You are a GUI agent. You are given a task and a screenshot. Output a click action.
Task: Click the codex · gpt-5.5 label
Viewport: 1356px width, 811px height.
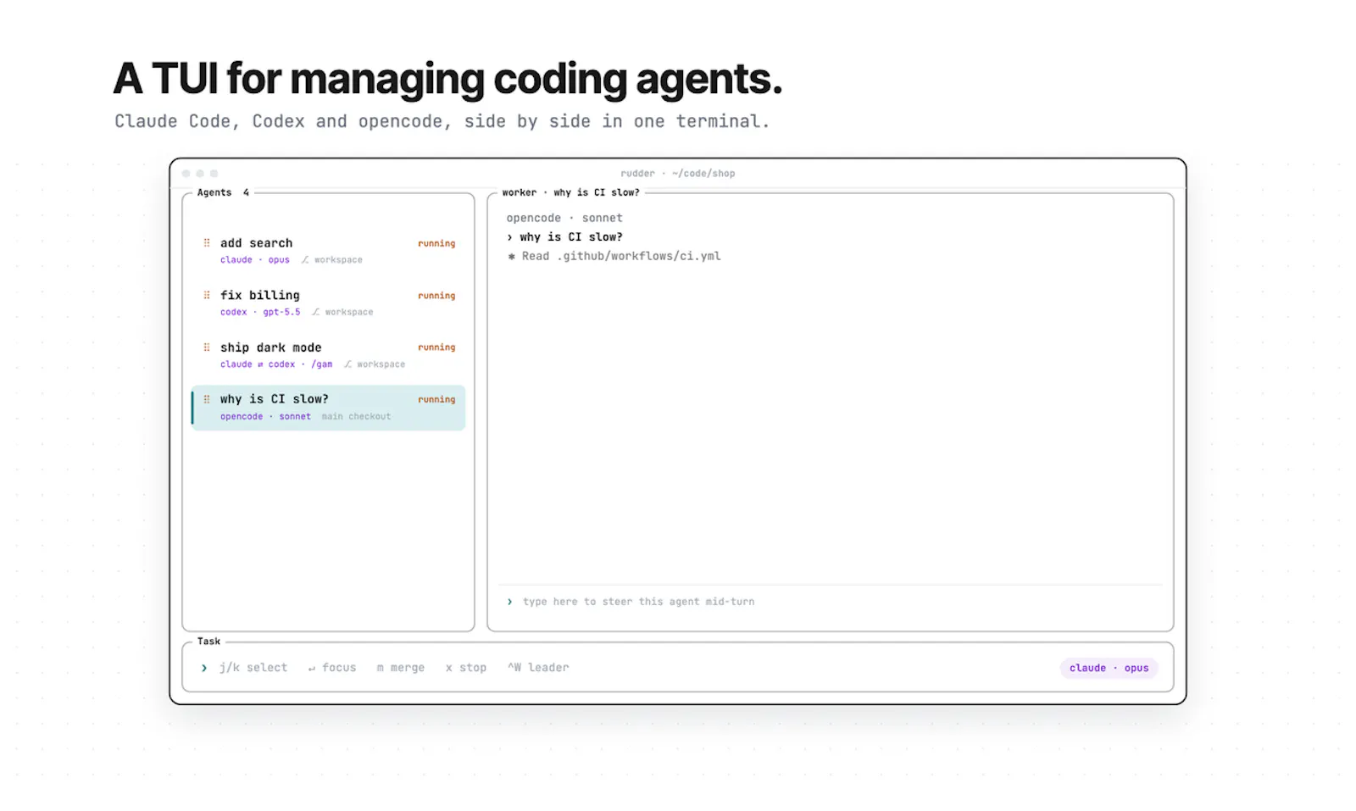[260, 312]
